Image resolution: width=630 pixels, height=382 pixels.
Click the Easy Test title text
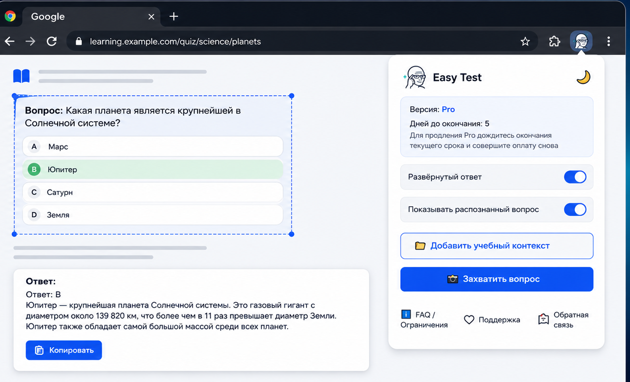(x=457, y=77)
